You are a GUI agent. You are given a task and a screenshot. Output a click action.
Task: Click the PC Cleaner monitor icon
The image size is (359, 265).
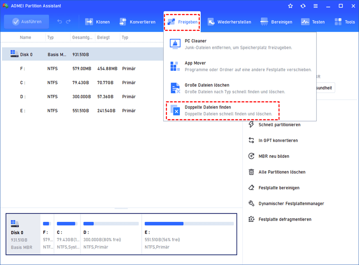pos(175,44)
